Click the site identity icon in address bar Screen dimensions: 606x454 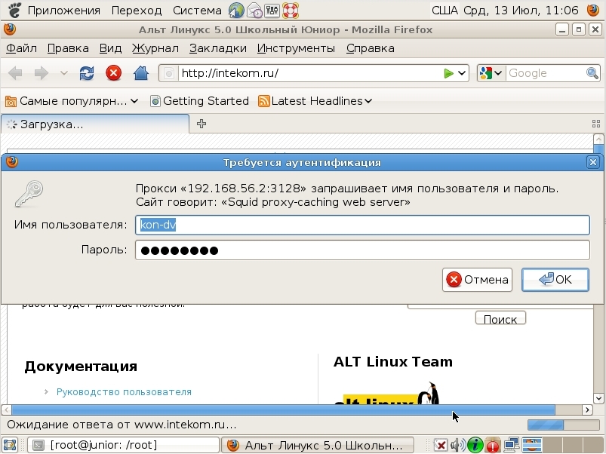pos(169,73)
